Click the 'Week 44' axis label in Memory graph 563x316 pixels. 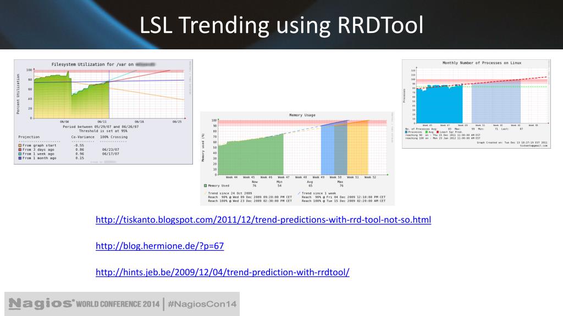[231, 177]
